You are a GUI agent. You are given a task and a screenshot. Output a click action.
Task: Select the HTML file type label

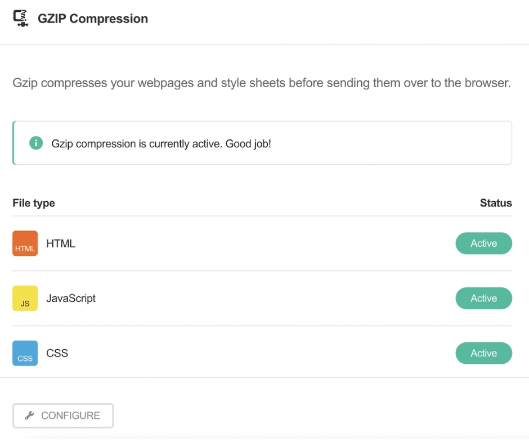(x=61, y=243)
